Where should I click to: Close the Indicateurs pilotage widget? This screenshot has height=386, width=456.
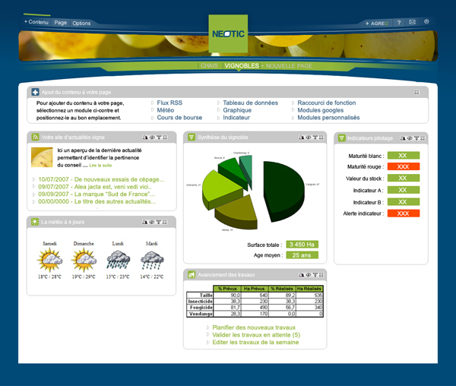coord(423,138)
